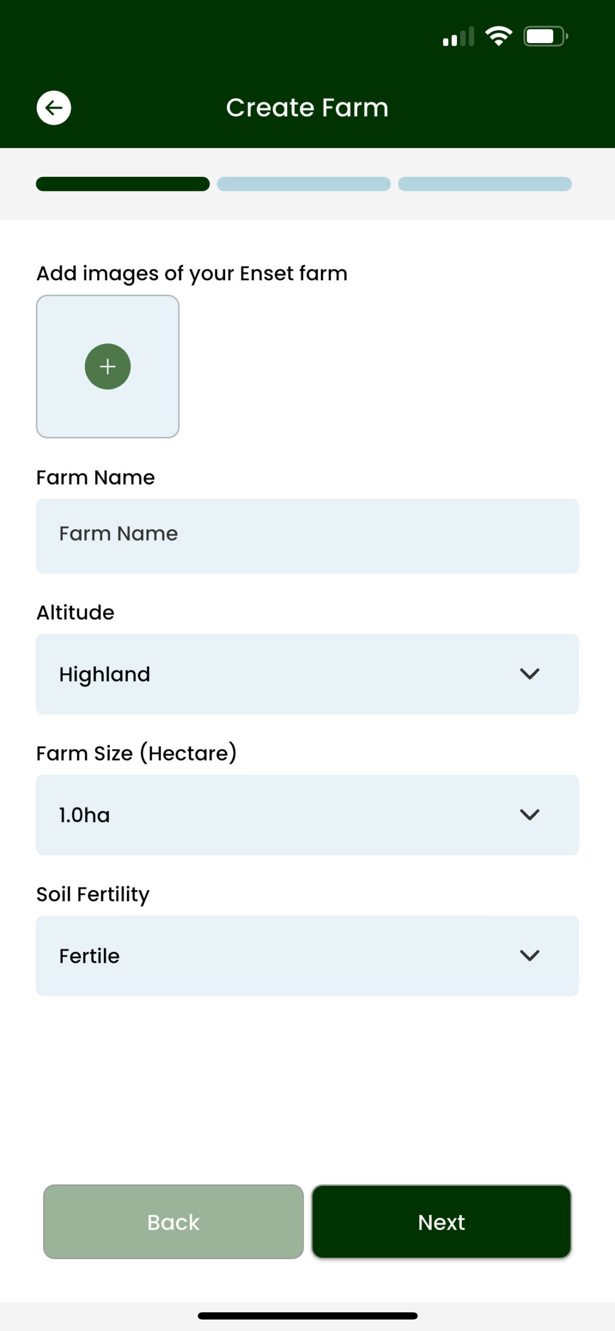Select the third step progress segment

(485, 184)
